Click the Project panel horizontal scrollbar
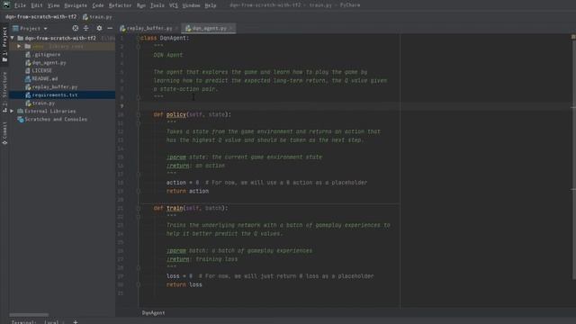 (29, 315)
